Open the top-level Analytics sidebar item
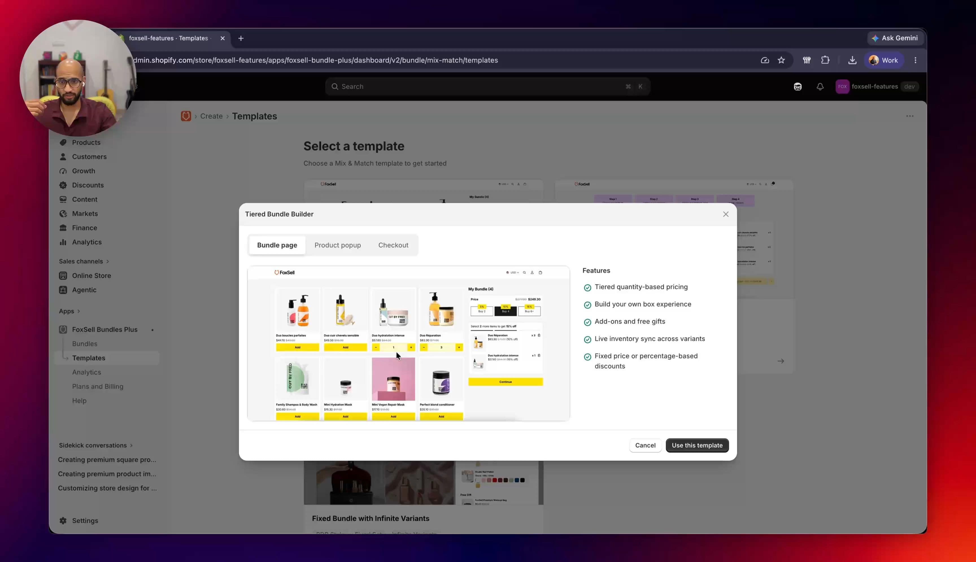Image resolution: width=976 pixels, height=562 pixels. [x=87, y=242]
